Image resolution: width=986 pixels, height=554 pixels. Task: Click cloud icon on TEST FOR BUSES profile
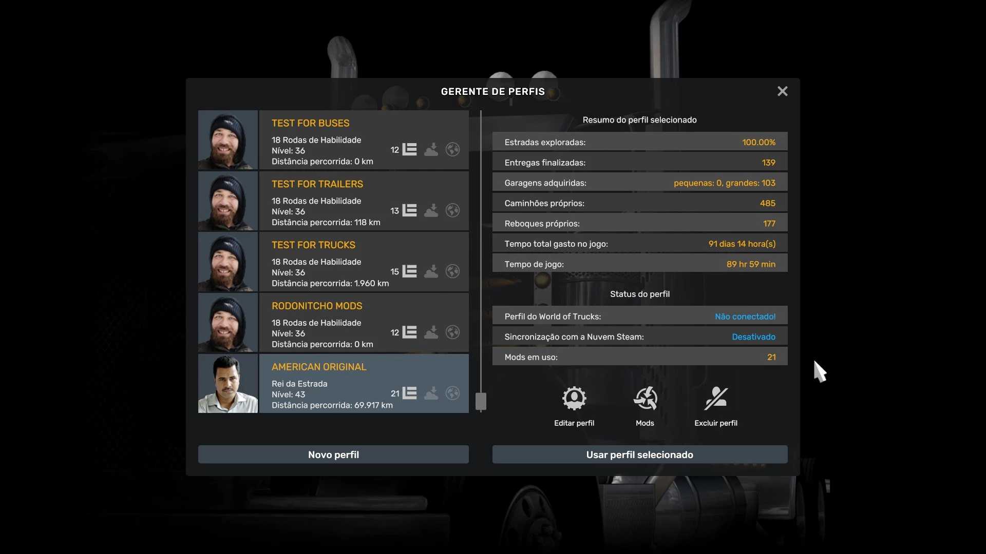pyautogui.click(x=431, y=149)
